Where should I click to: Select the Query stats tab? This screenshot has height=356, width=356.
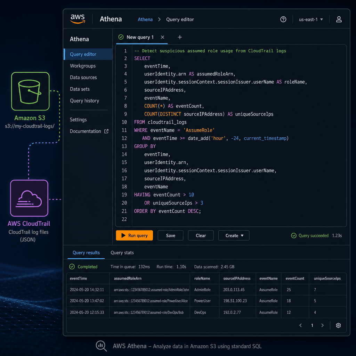pos(122,253)
